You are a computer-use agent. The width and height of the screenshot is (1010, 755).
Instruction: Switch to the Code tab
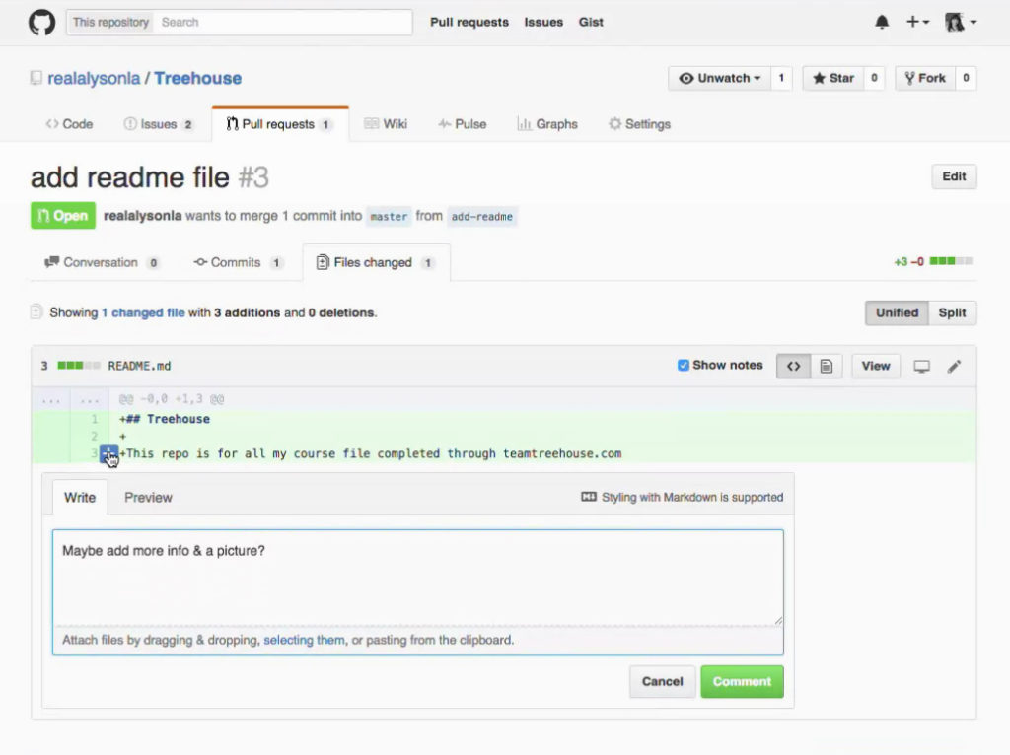69,124
